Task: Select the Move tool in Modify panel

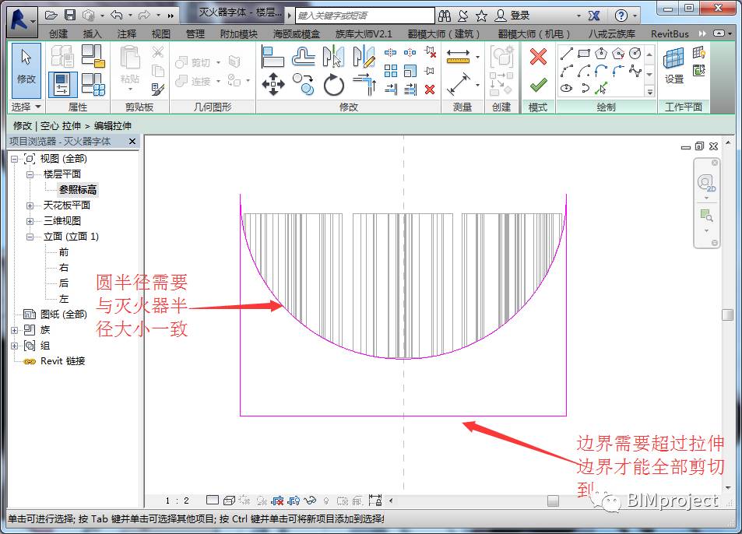Action: pos(273,85)
